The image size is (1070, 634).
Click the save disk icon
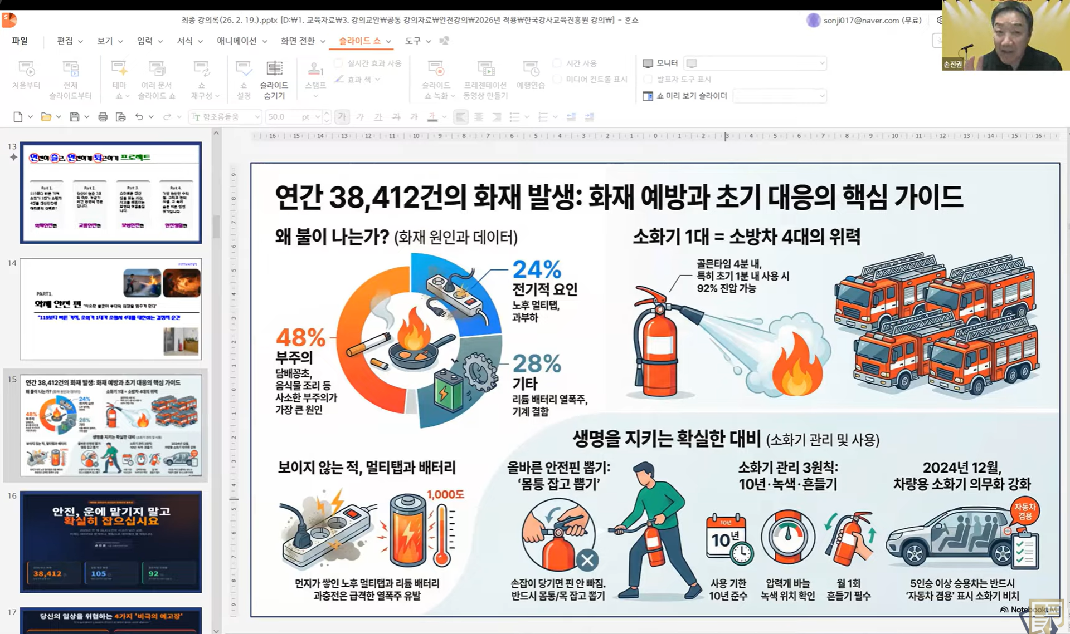74,117
